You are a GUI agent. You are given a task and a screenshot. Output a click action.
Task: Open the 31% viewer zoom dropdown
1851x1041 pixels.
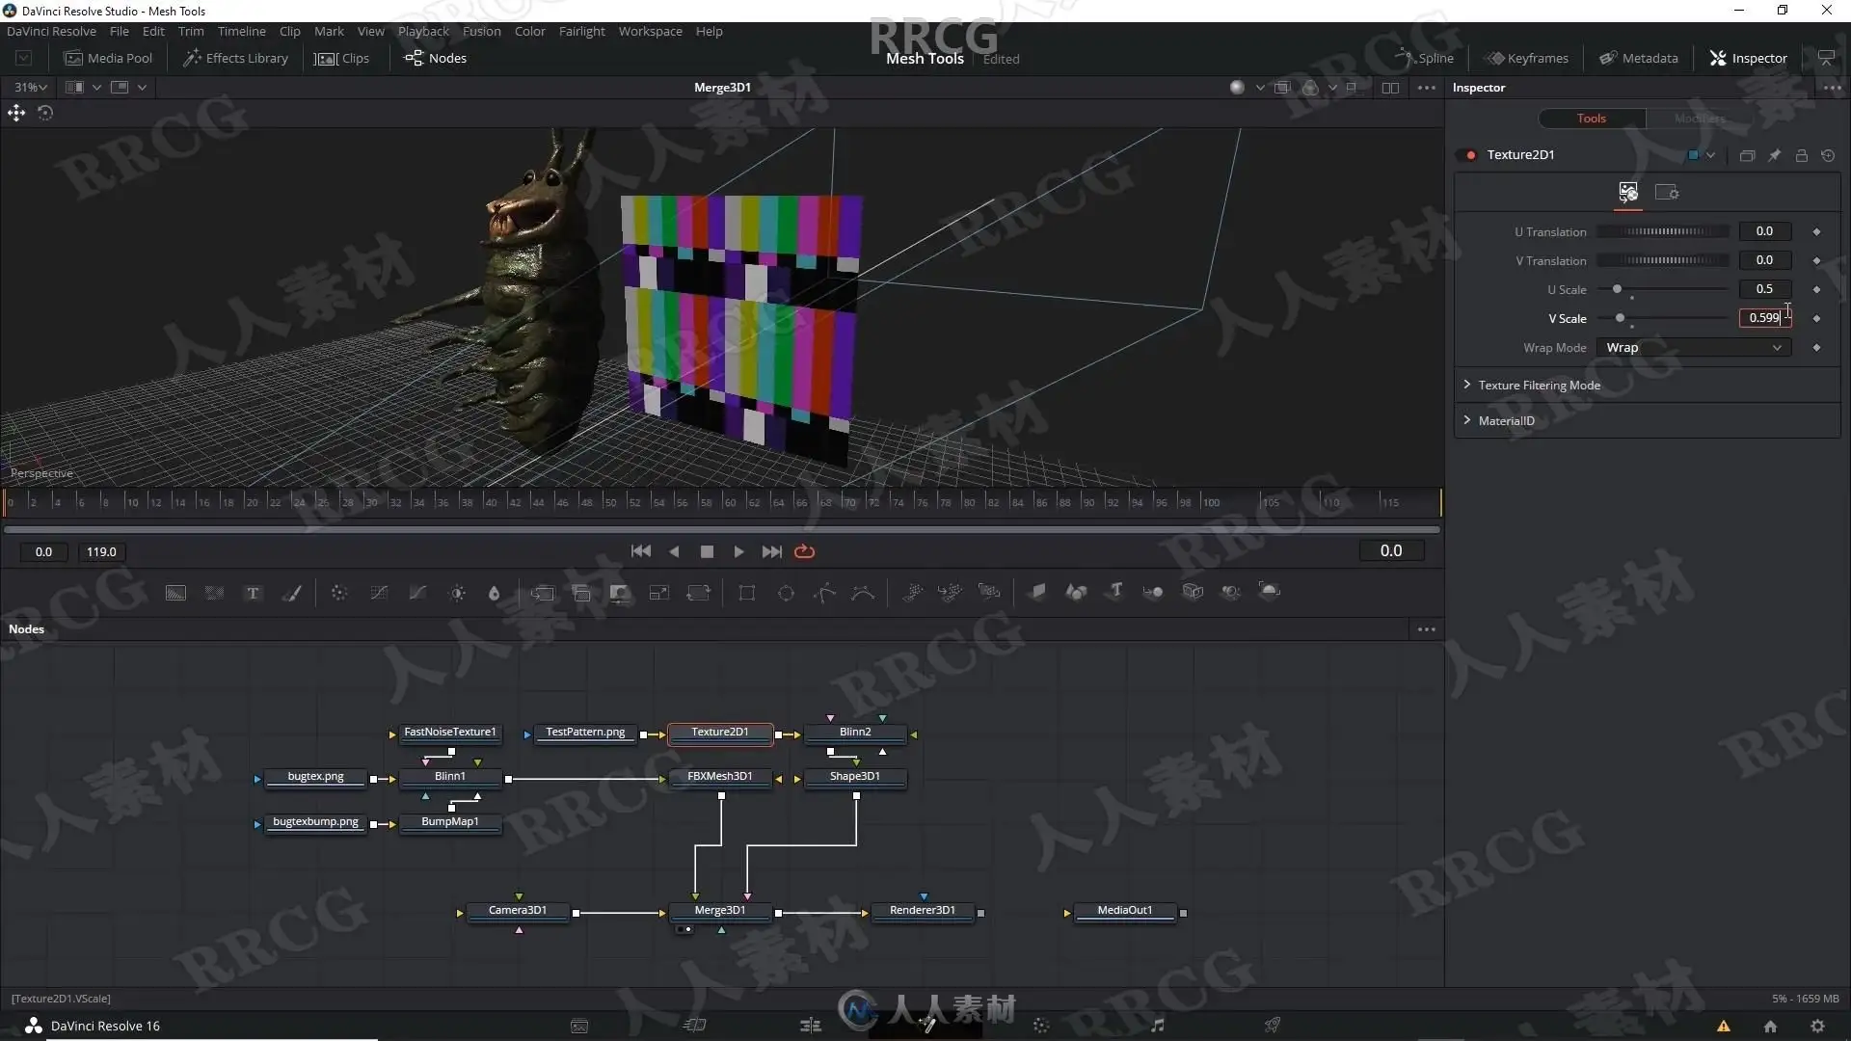(30, 88)
